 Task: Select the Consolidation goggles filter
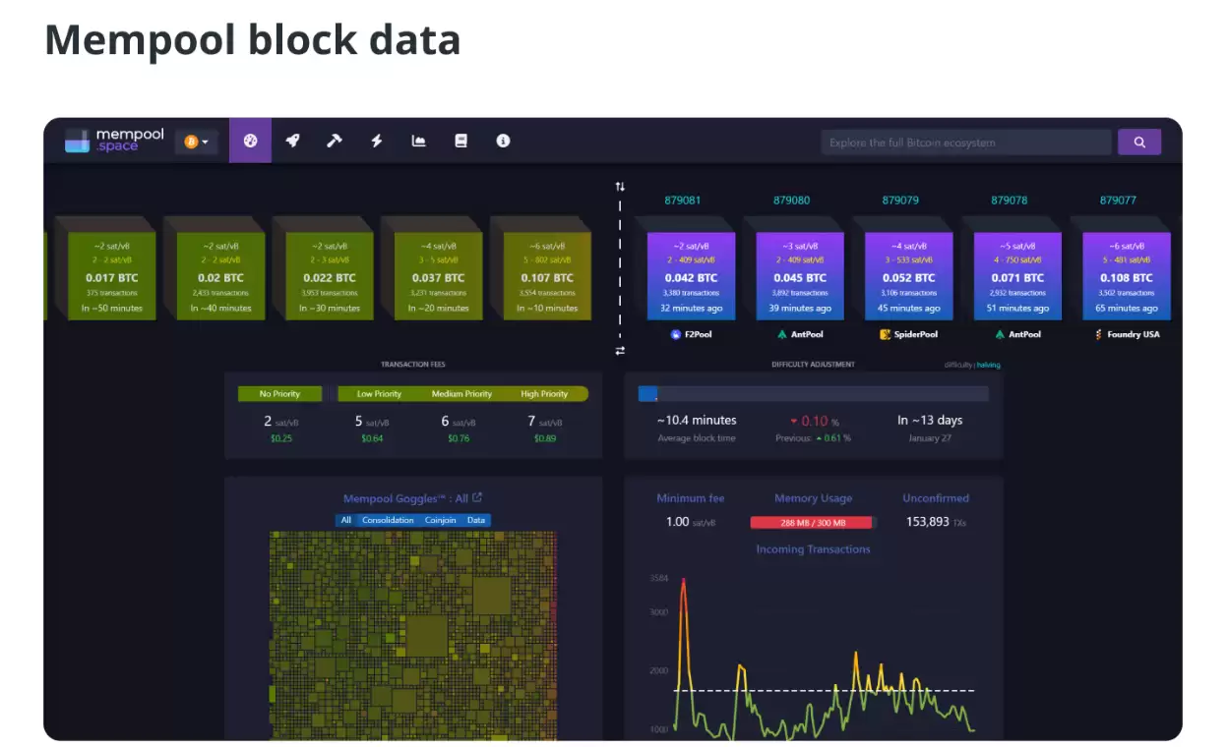tap(388, 520)
